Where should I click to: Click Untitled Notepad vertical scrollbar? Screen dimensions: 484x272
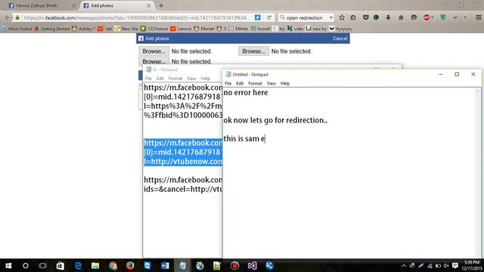[x=478, y=173]
